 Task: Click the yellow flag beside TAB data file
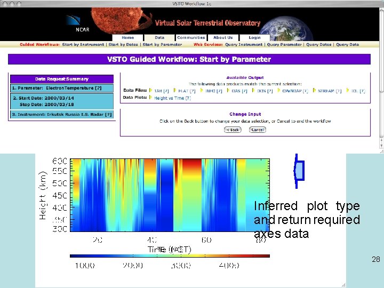(x=150, y=90)
